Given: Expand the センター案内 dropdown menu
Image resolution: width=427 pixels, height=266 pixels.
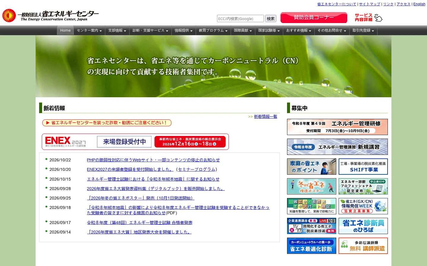Looking at the screenshot, I should (x=89, y=30).
